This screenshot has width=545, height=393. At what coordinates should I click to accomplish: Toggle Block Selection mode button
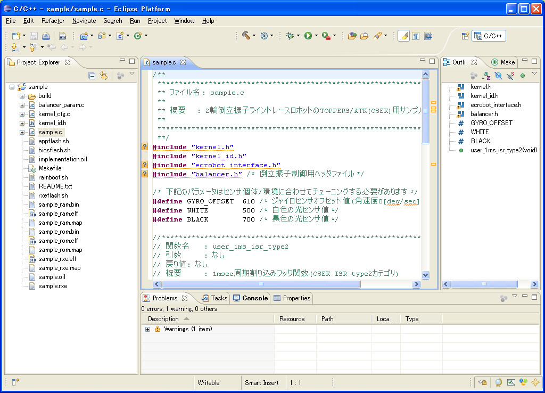pyautogui.click(x=428, y=36)
